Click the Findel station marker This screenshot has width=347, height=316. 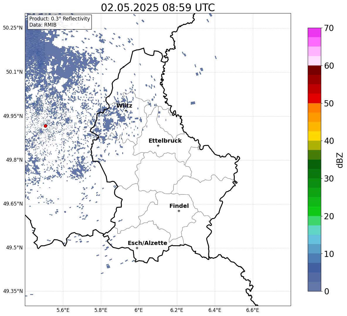pos(179,211)
